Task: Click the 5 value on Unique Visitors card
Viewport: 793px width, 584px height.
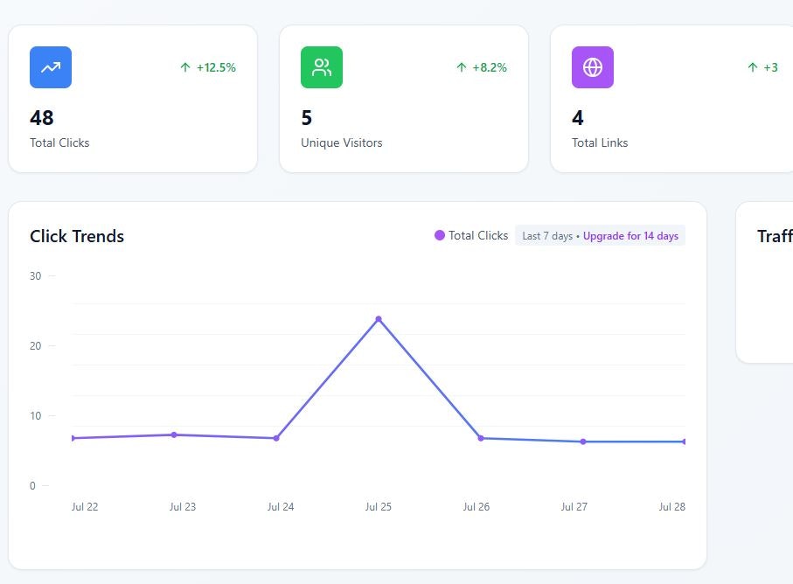Action: [307, 118]
